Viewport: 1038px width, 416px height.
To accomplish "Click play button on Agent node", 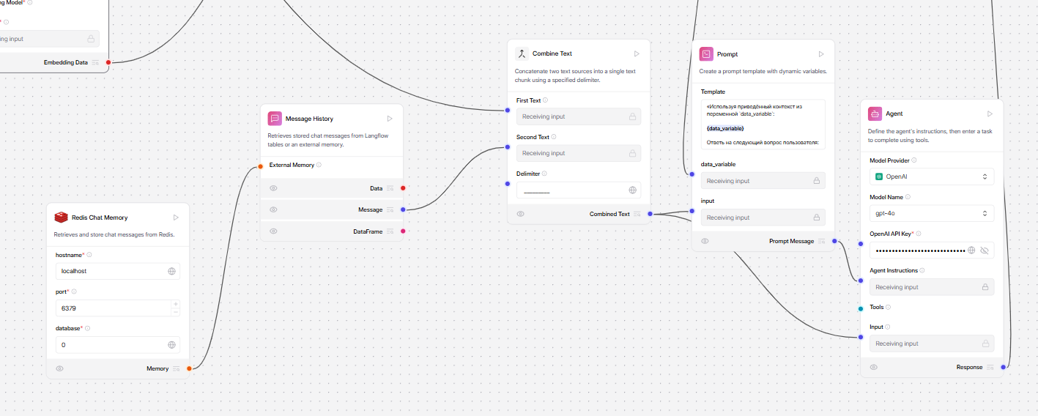I will click(990, 114).
